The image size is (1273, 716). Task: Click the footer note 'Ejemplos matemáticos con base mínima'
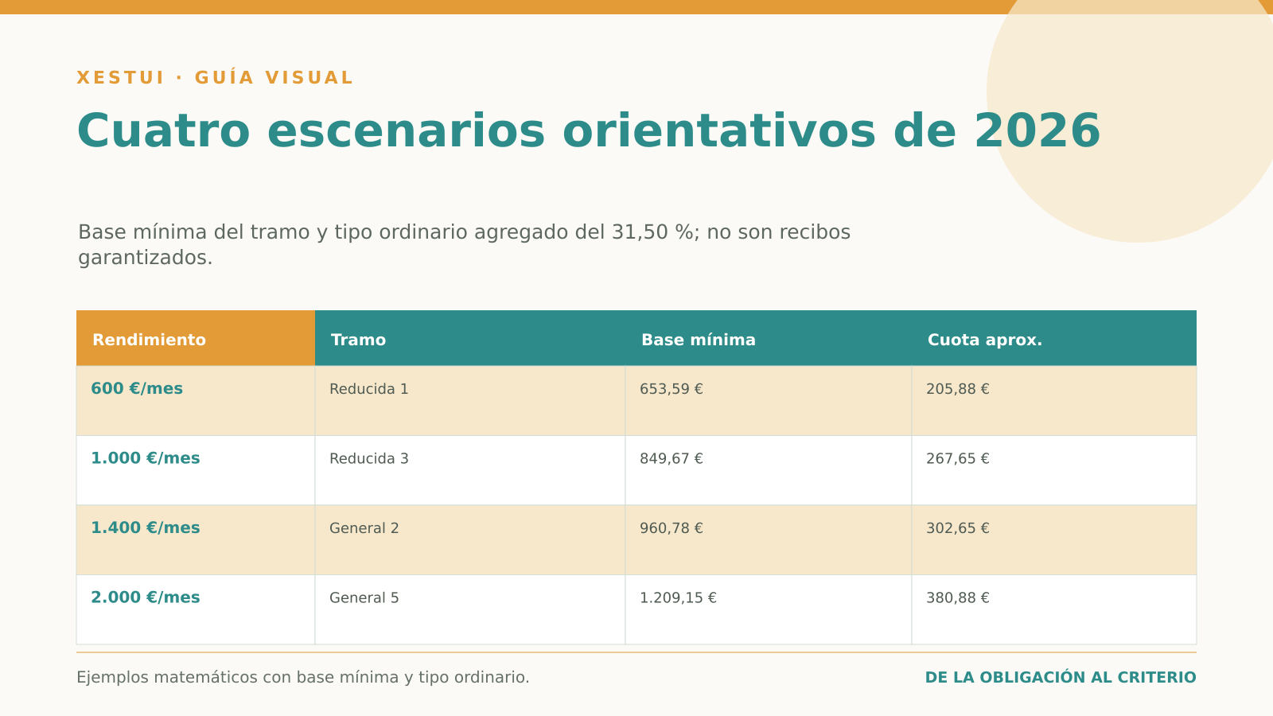tap(303, 678)
